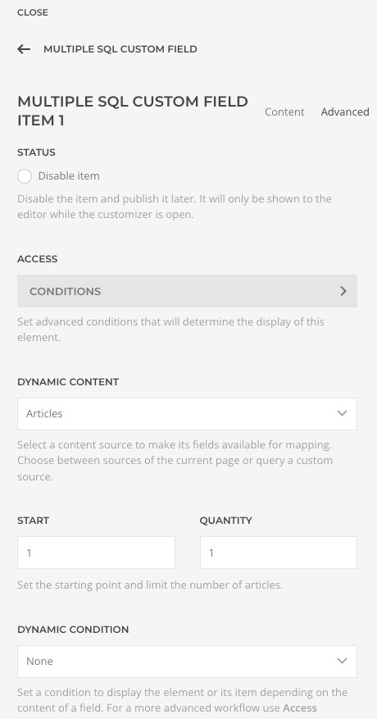Switch to the Content tab
377x719 pixels.
pos(284,111)
